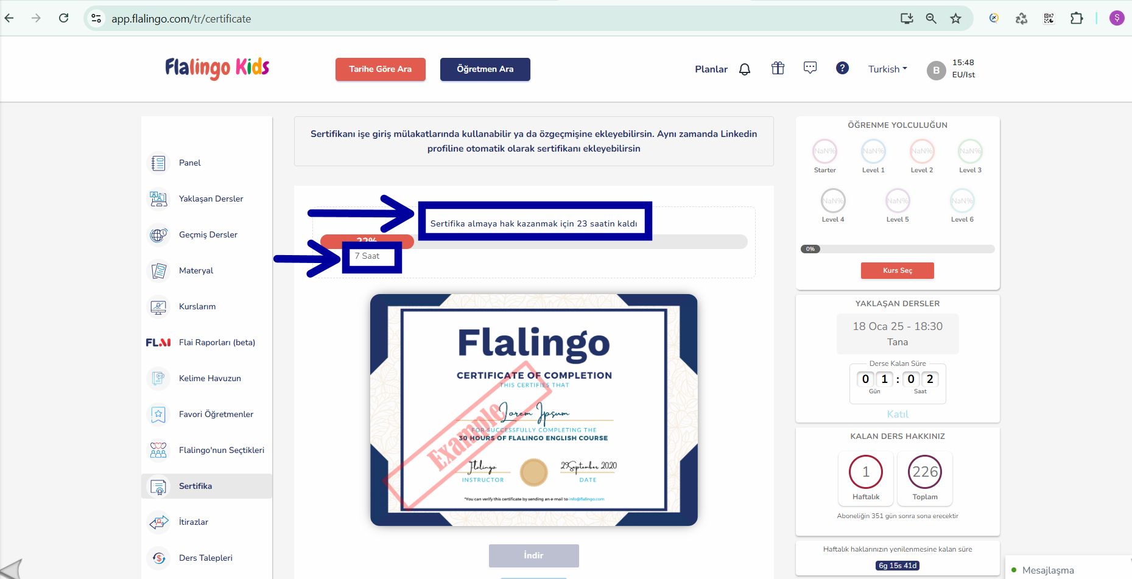
Task: Click the İndir download button
Action: pyautogui.click(x=534, y=555)
